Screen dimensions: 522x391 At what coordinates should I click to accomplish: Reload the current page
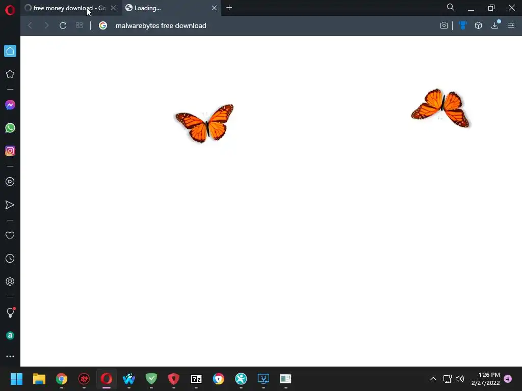[x=63, y=25]
